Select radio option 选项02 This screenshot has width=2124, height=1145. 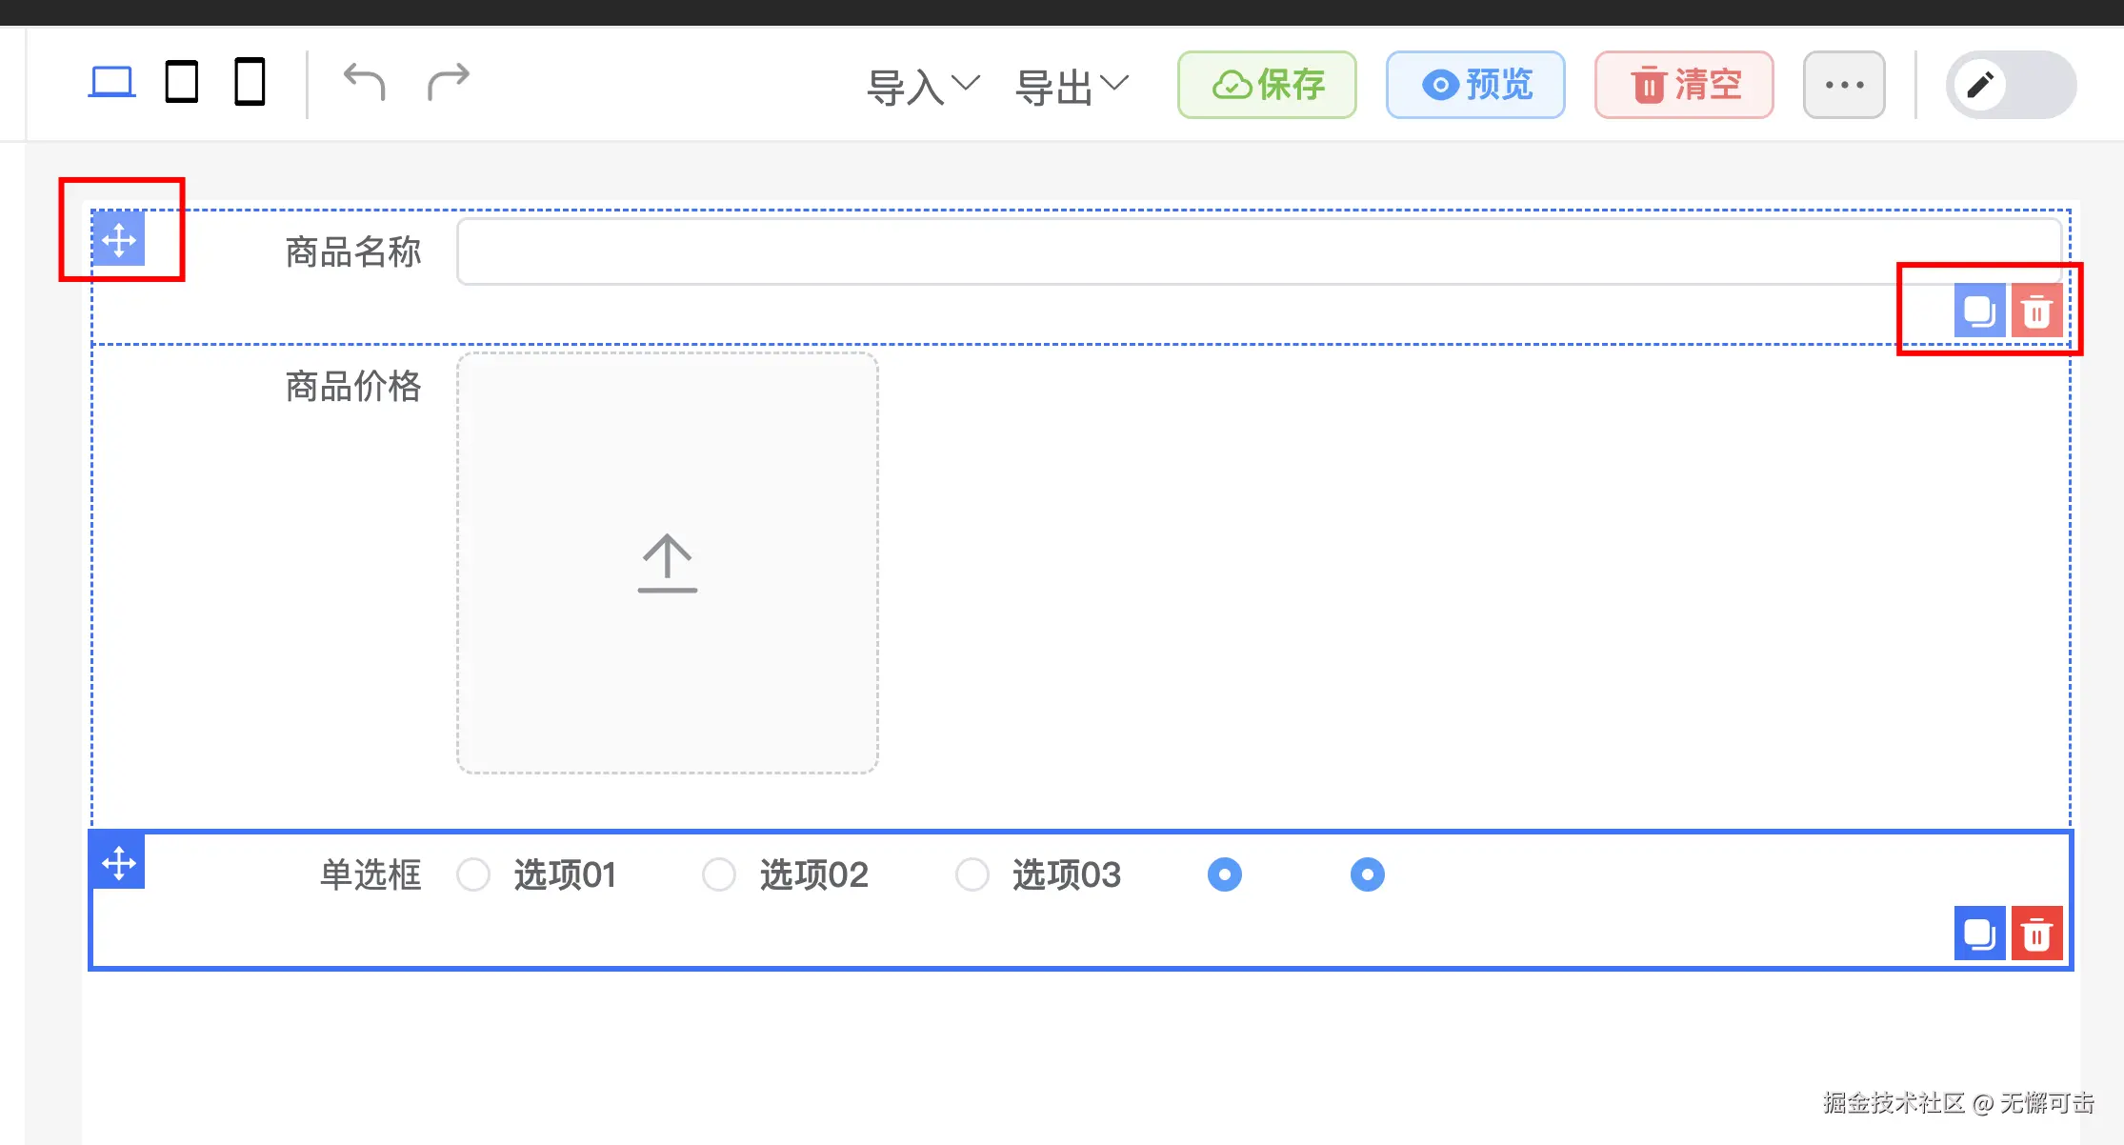click(x=719, y=874)
